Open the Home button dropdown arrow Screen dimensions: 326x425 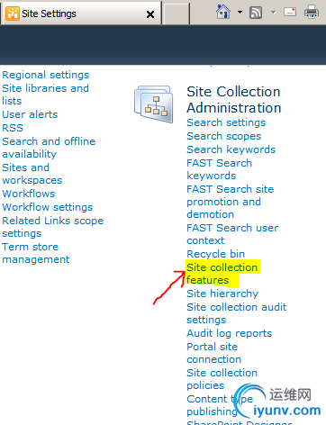240,13
